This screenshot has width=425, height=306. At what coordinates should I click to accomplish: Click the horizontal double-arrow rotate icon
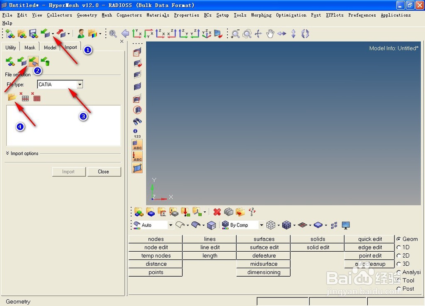(x=282, y=34)
